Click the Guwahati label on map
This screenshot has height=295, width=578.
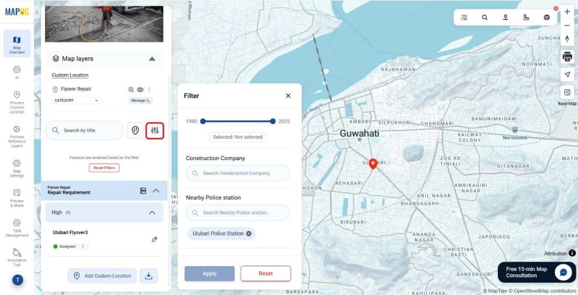(359, 133)
